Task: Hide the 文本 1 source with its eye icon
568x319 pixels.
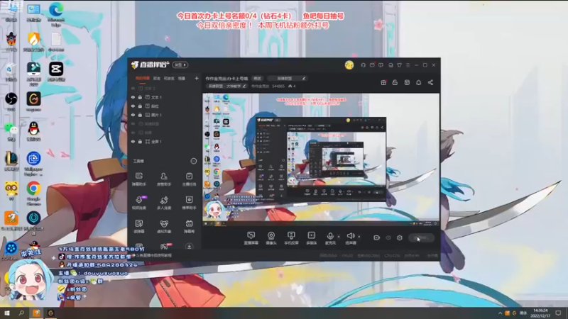Action: click(133, 97)
